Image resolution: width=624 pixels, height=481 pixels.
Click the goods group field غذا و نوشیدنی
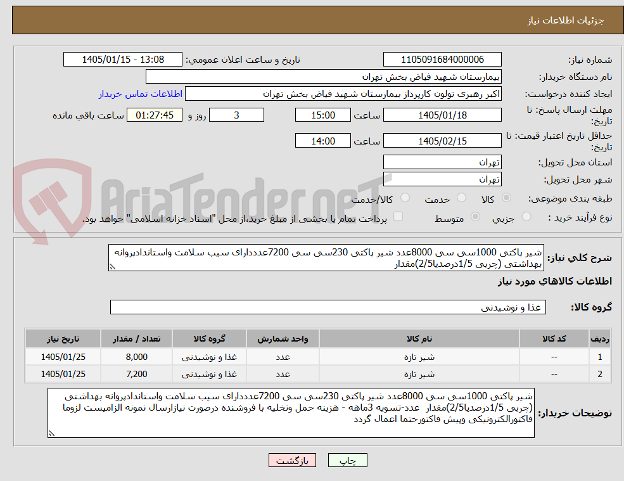[328, 307]
